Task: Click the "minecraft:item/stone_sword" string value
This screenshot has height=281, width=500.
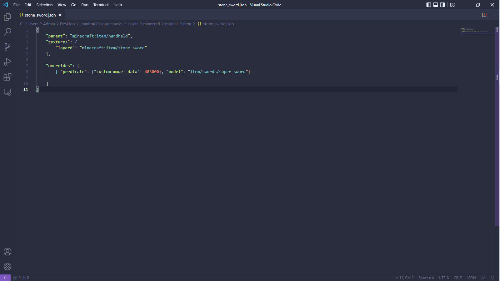Action: click(113, 48)
